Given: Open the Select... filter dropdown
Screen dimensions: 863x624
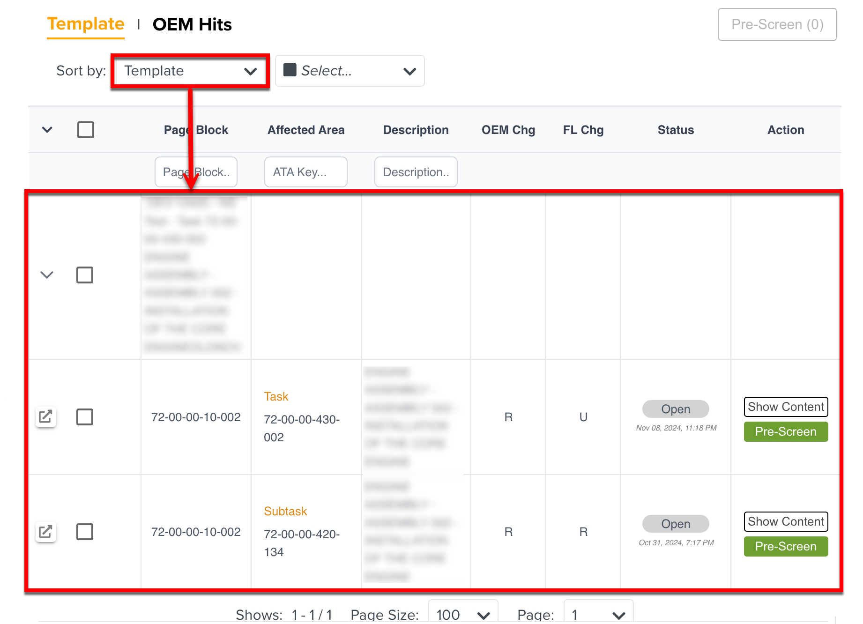Looking at the screenshot, I should click(350, 71).
